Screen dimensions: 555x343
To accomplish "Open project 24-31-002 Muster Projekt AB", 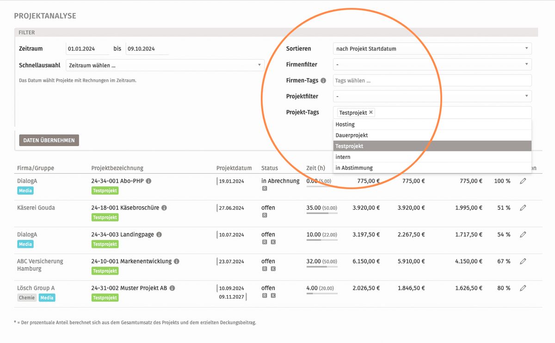I will [x=129, y=288].
